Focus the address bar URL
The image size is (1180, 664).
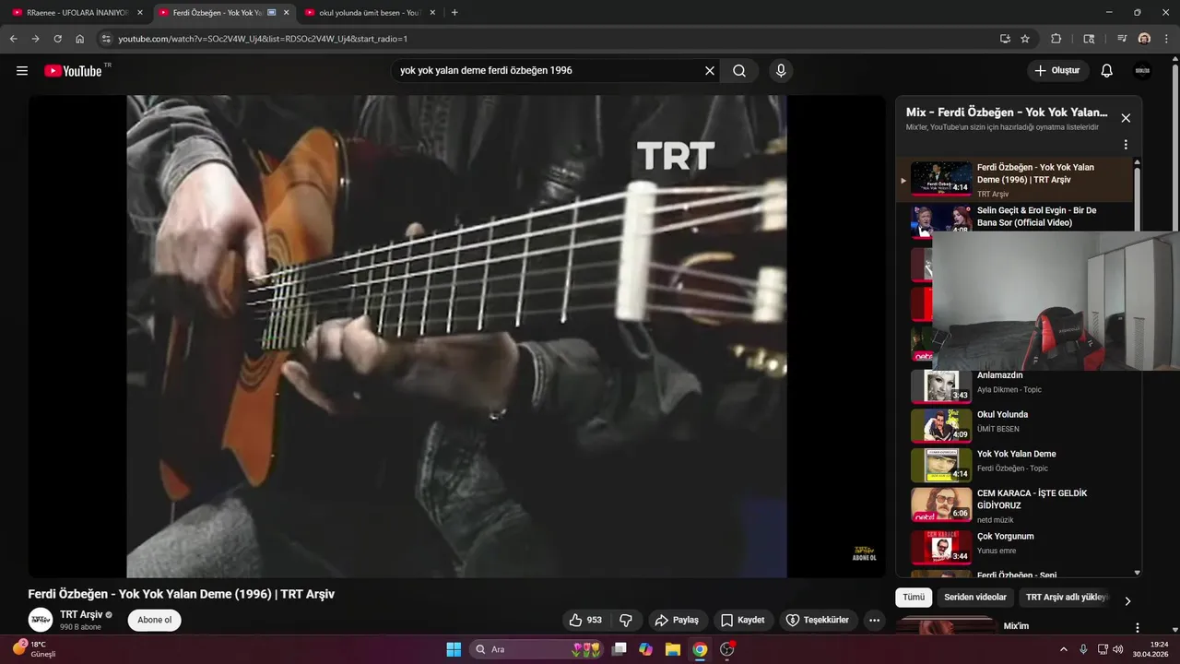pyautogui.click(x=553, y=39)
